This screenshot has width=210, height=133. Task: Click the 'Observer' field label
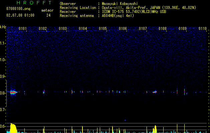(x=68, y=4)
